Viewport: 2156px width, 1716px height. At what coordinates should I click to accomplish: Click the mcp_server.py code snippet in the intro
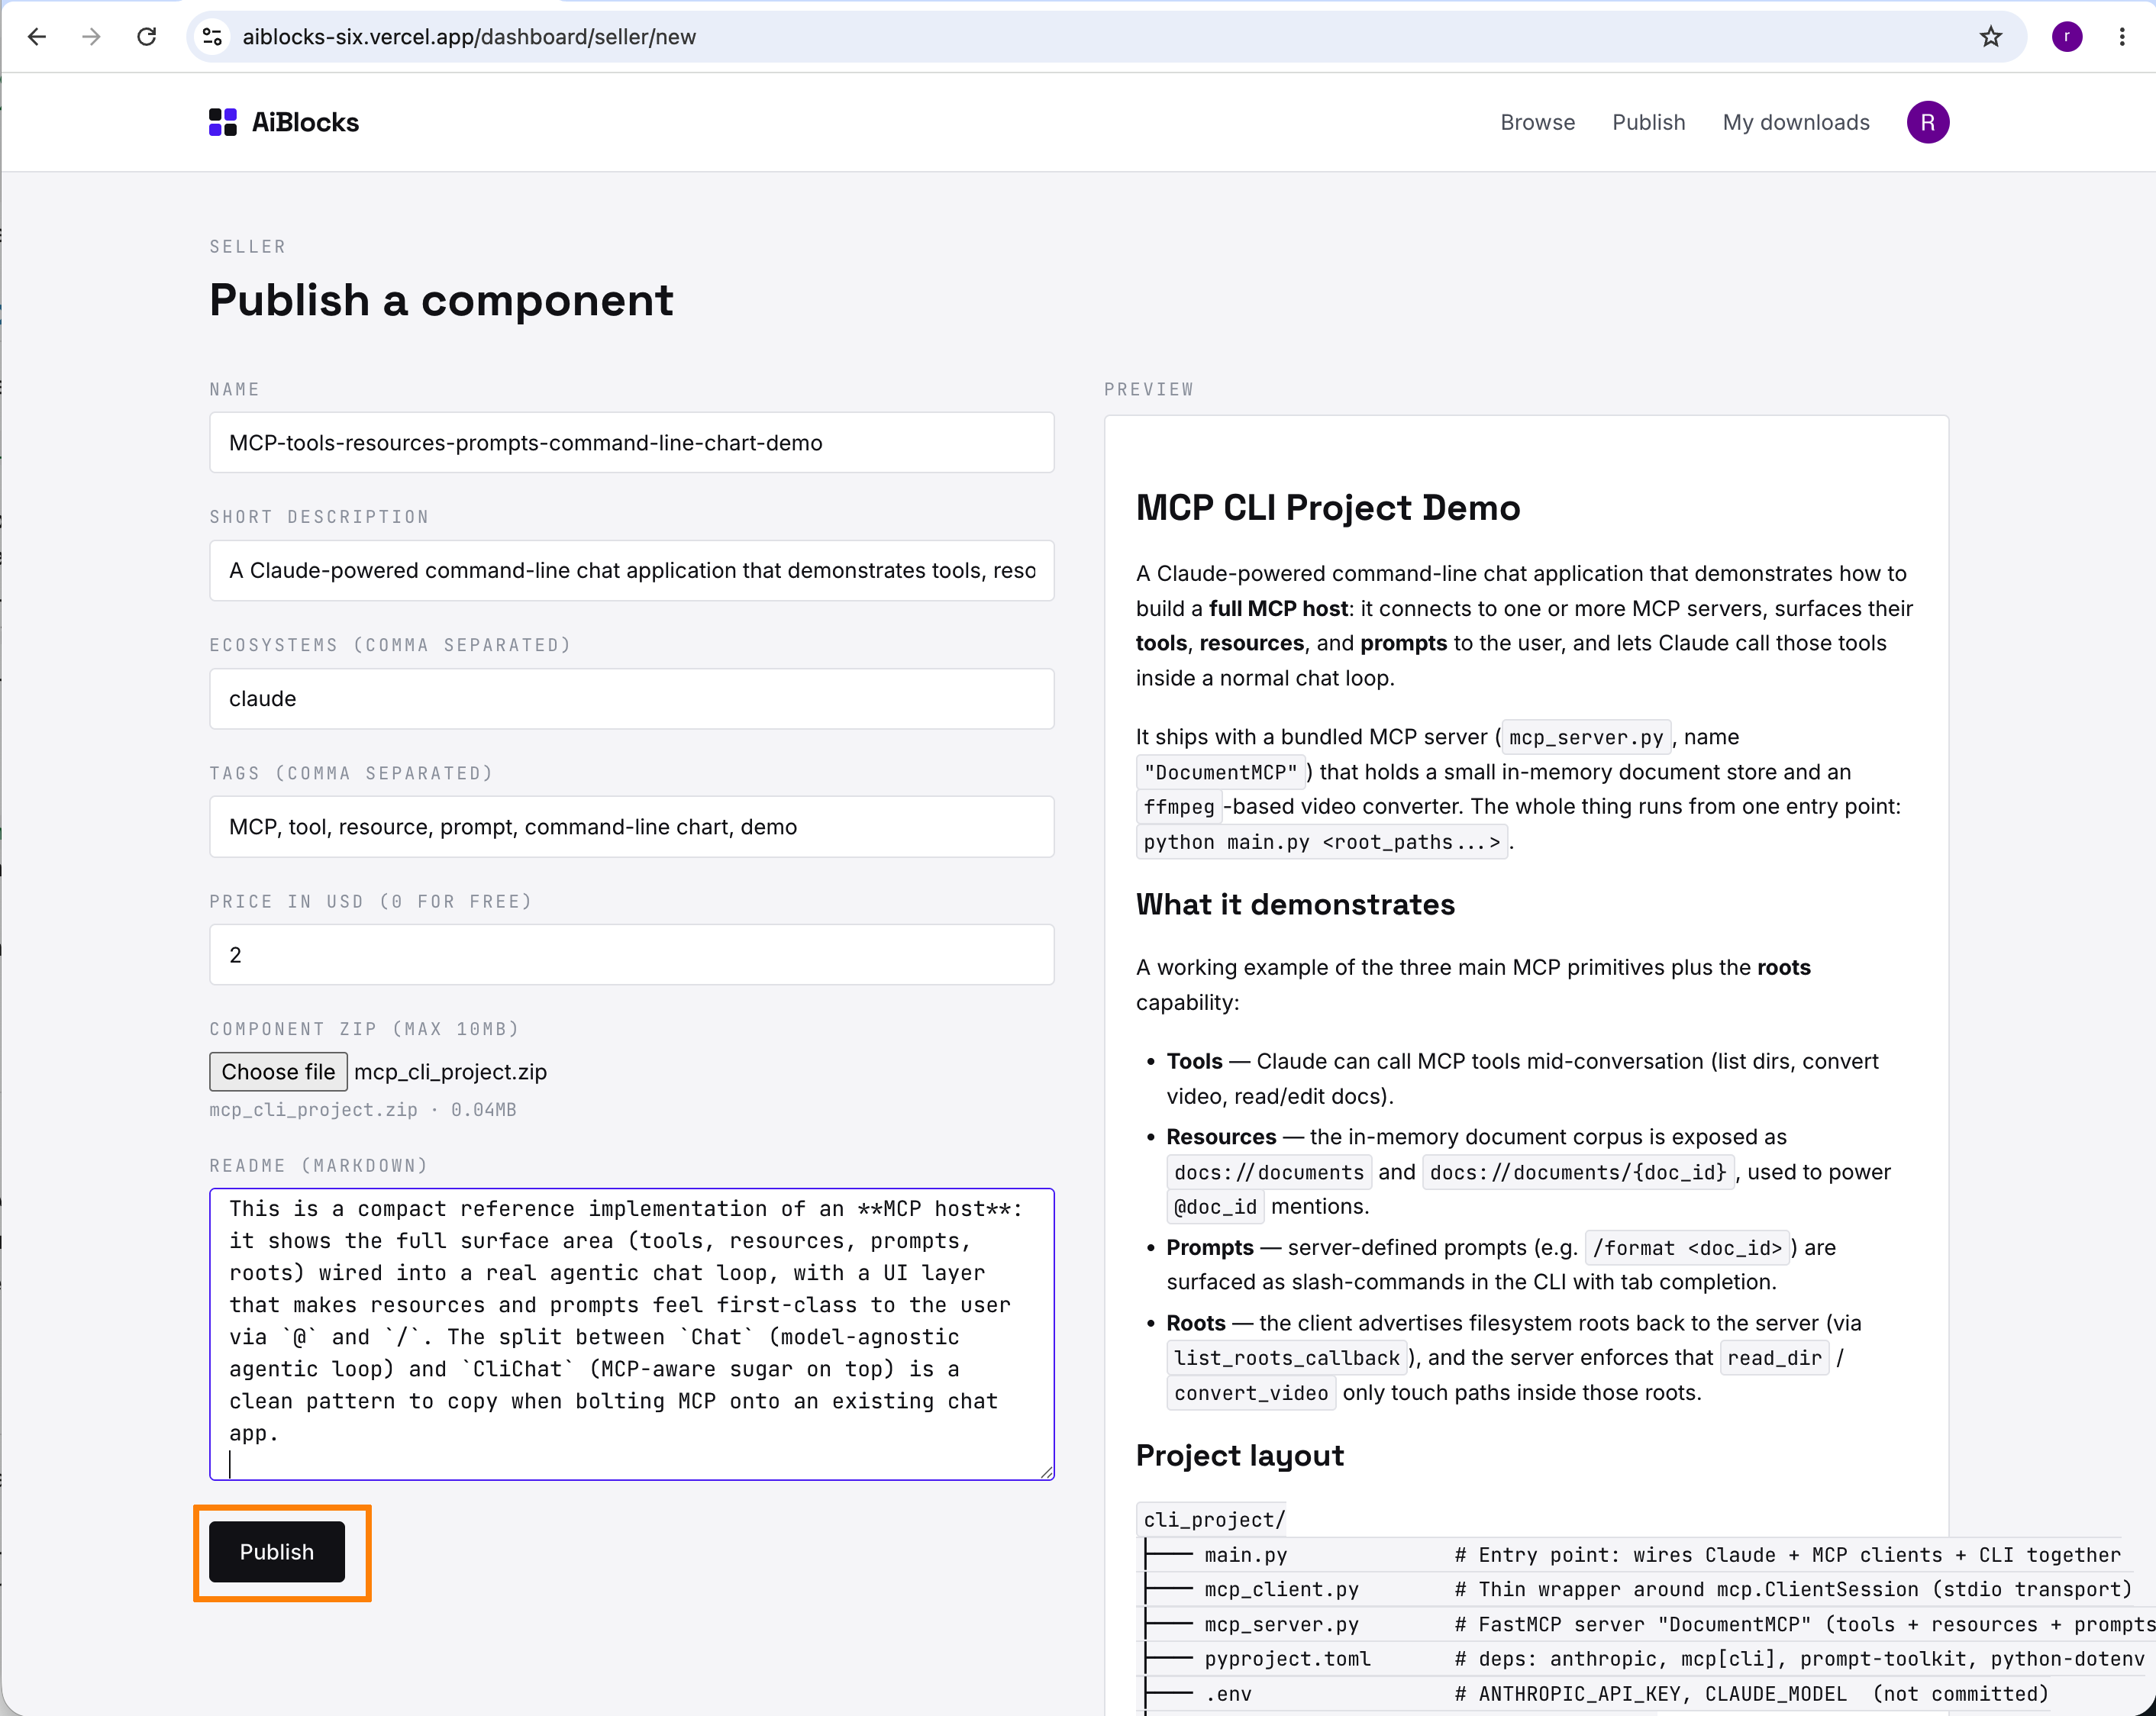coord(1586,737)
